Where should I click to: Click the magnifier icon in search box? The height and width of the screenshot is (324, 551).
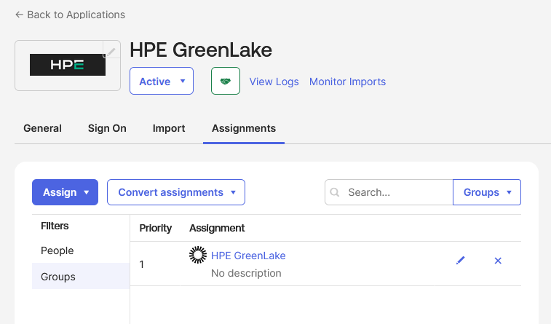[336, 193]
